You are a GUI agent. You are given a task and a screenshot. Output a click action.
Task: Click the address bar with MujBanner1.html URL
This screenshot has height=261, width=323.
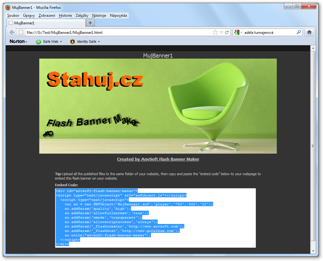pos(118,32)
